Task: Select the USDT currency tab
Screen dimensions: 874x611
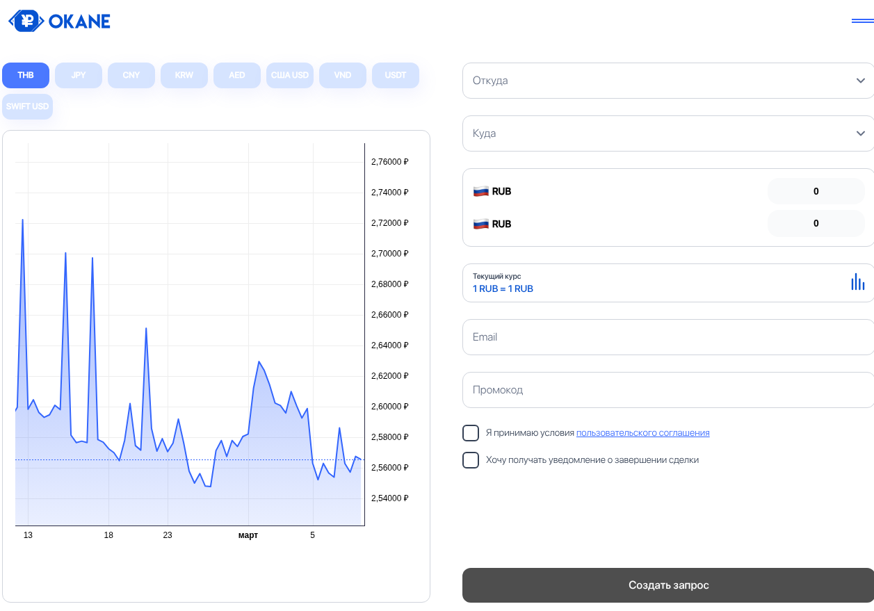Action: coord(396,75)
